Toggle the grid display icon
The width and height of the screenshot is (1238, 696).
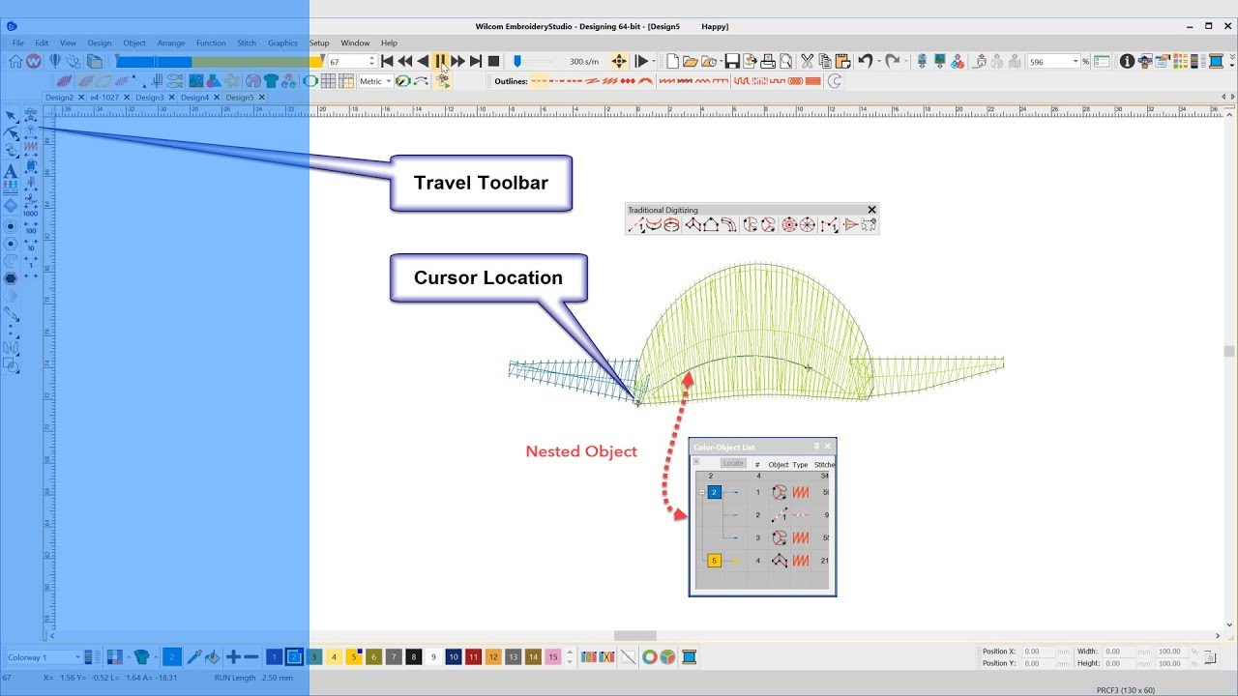tap(328, 81)
